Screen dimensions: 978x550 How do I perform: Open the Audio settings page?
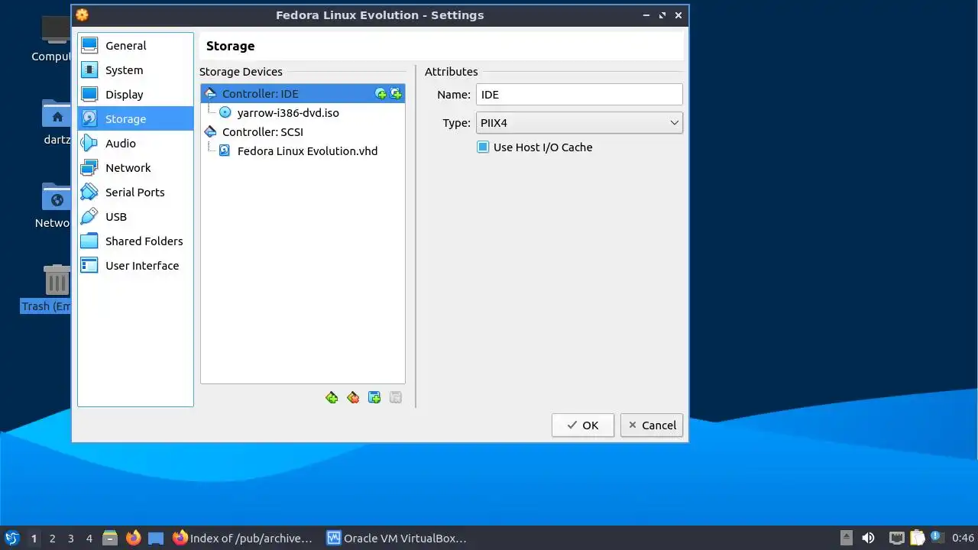click(135, 144)
